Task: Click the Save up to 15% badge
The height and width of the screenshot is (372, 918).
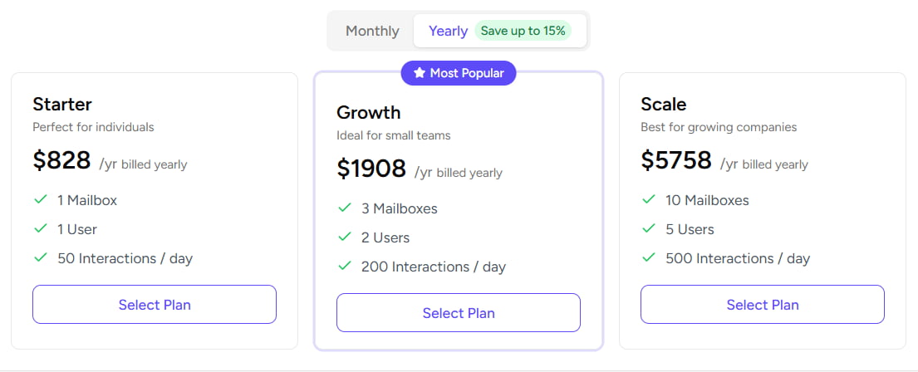Action: click(523, 31)
